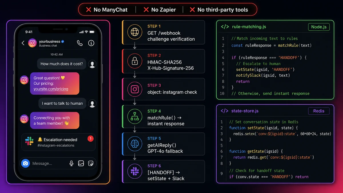This screenshot has width=343, height=193.
Task: Tap the red notification badge showing 1
Action: click(90, 139)
